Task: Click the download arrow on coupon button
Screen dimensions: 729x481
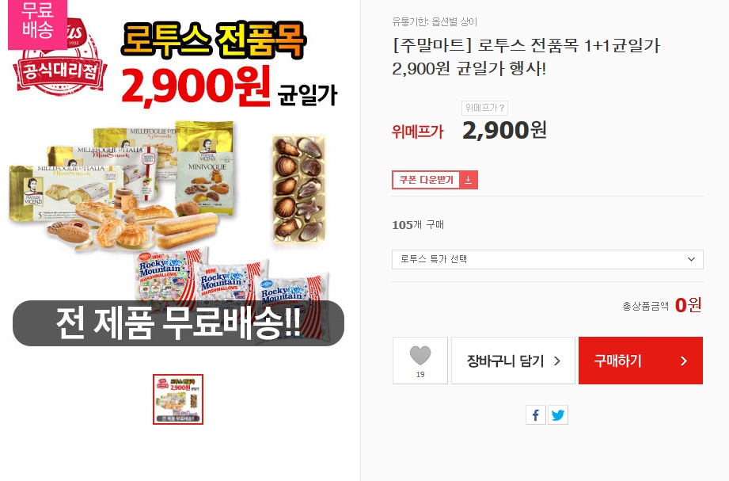Action: [x=468, y=180]
